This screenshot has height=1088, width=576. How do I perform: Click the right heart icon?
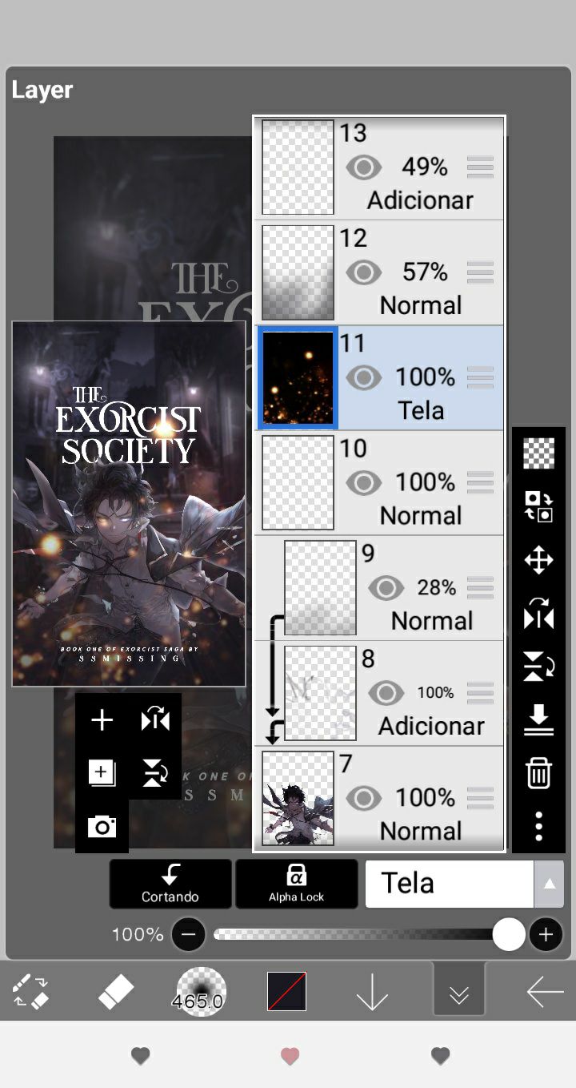point(440,1056)
